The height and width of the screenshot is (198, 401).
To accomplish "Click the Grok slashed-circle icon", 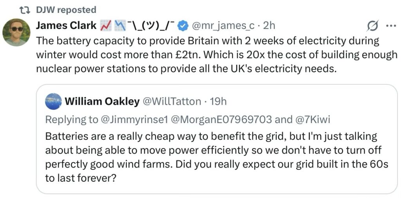I will [x=372, y=26].
